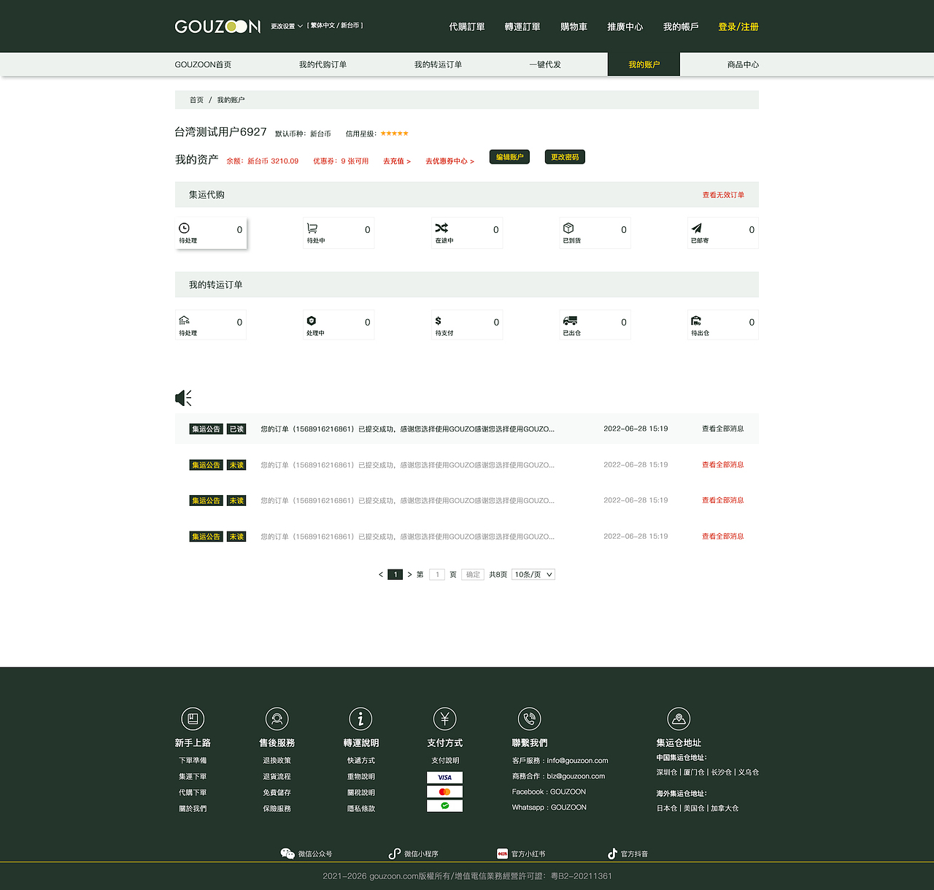Click the 查看无效订单 link
Image resolution: width=934 pixels, height=890 pixels.
point(723,195)
